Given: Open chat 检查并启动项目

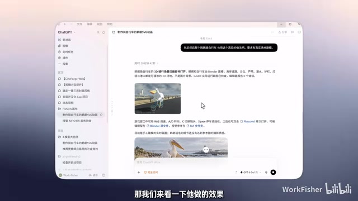Looking at the screenshot, I should (72, 162).
